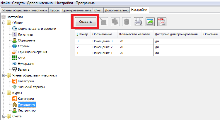220x120 pixels.
Task: Collapse the Курсы tree folder
Action: 4,93
